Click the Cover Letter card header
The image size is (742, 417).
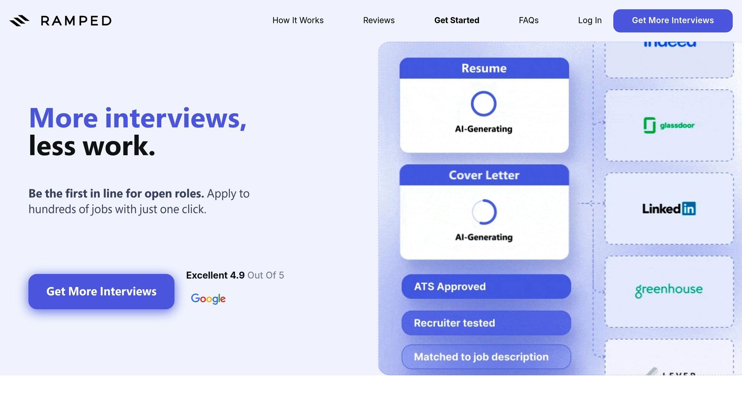[484, 175]
